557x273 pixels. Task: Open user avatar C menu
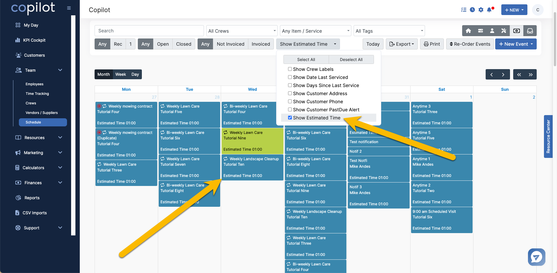pyautogui.click(x=538, y=10)
